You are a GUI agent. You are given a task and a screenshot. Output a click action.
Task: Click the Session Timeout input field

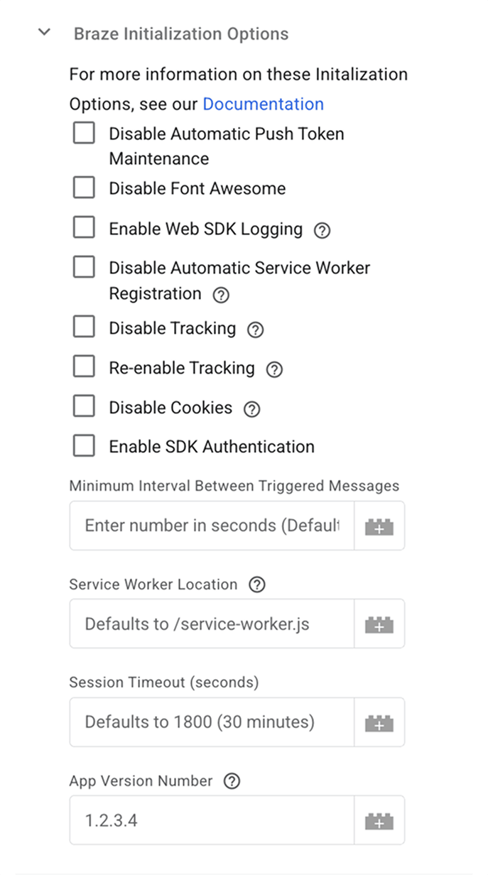(x=206, y=722)
